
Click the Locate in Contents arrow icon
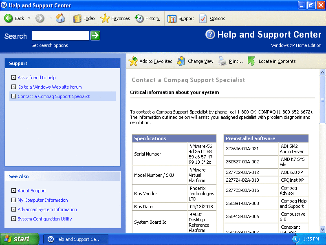coord(251,61)
